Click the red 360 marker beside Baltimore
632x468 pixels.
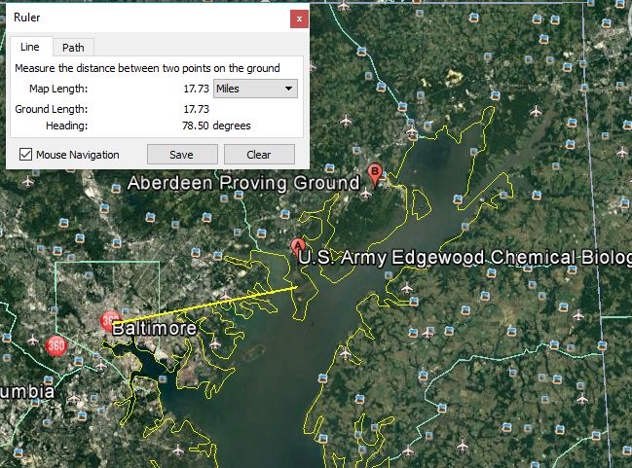(x=110, y=320)
